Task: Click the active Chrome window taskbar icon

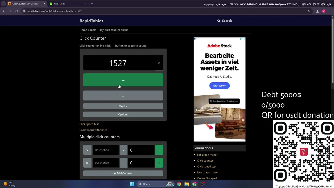Action: [194, 184]
